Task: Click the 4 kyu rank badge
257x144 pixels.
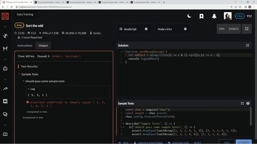Action: click(x=240, y=16)
